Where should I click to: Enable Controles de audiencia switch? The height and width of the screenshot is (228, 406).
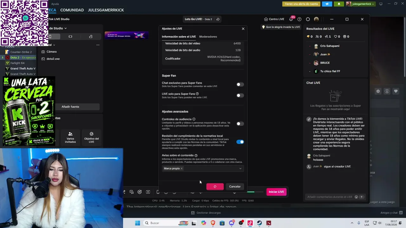click(x=240, y=124)
